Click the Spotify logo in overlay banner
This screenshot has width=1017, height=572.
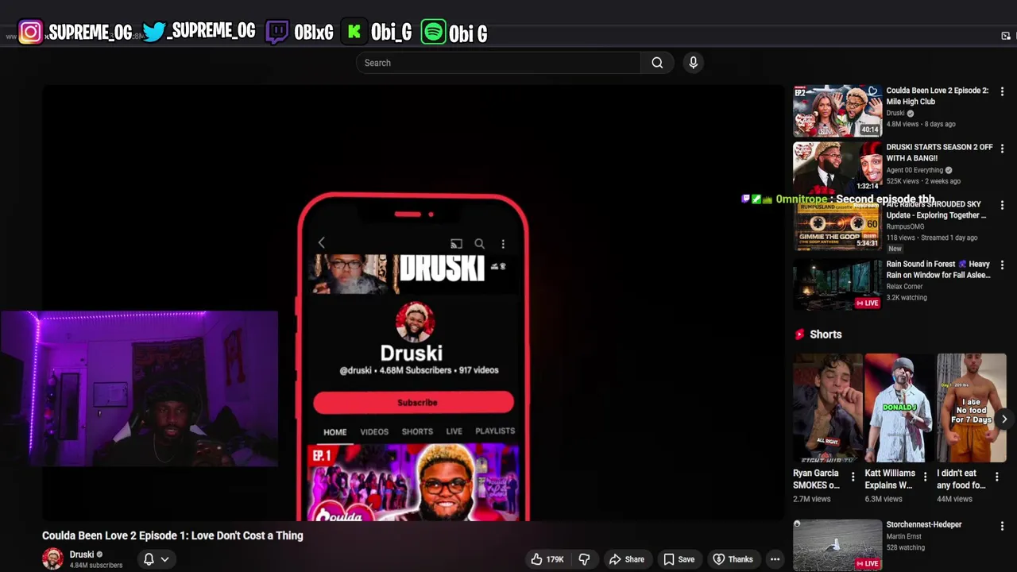click(433, 33)
